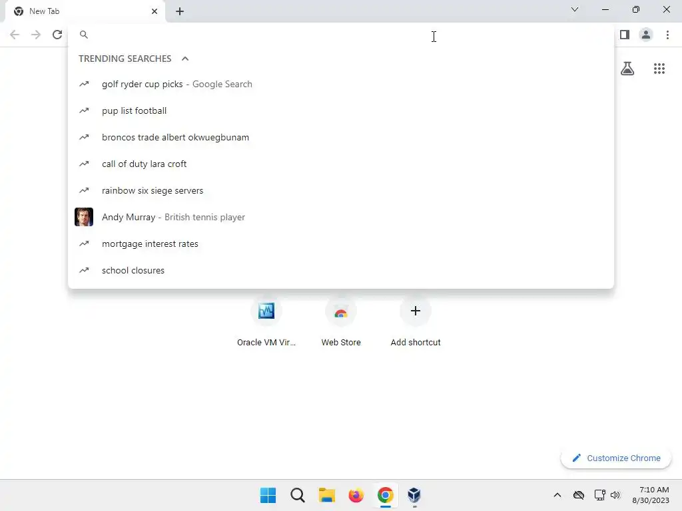Select suggestion broncos trade albert okwuegbunam

click(340, 137)
